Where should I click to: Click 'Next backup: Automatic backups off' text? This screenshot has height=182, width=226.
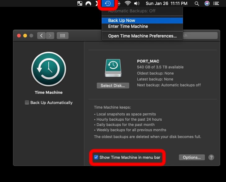click(169, 85)
